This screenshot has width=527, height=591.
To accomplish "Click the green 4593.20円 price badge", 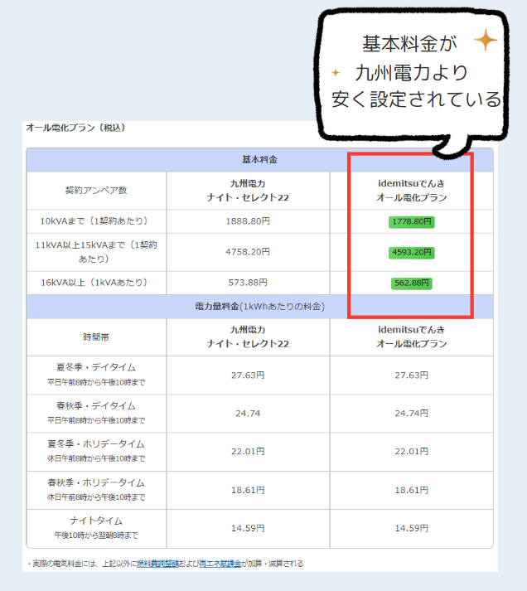I will coord(411,252).
